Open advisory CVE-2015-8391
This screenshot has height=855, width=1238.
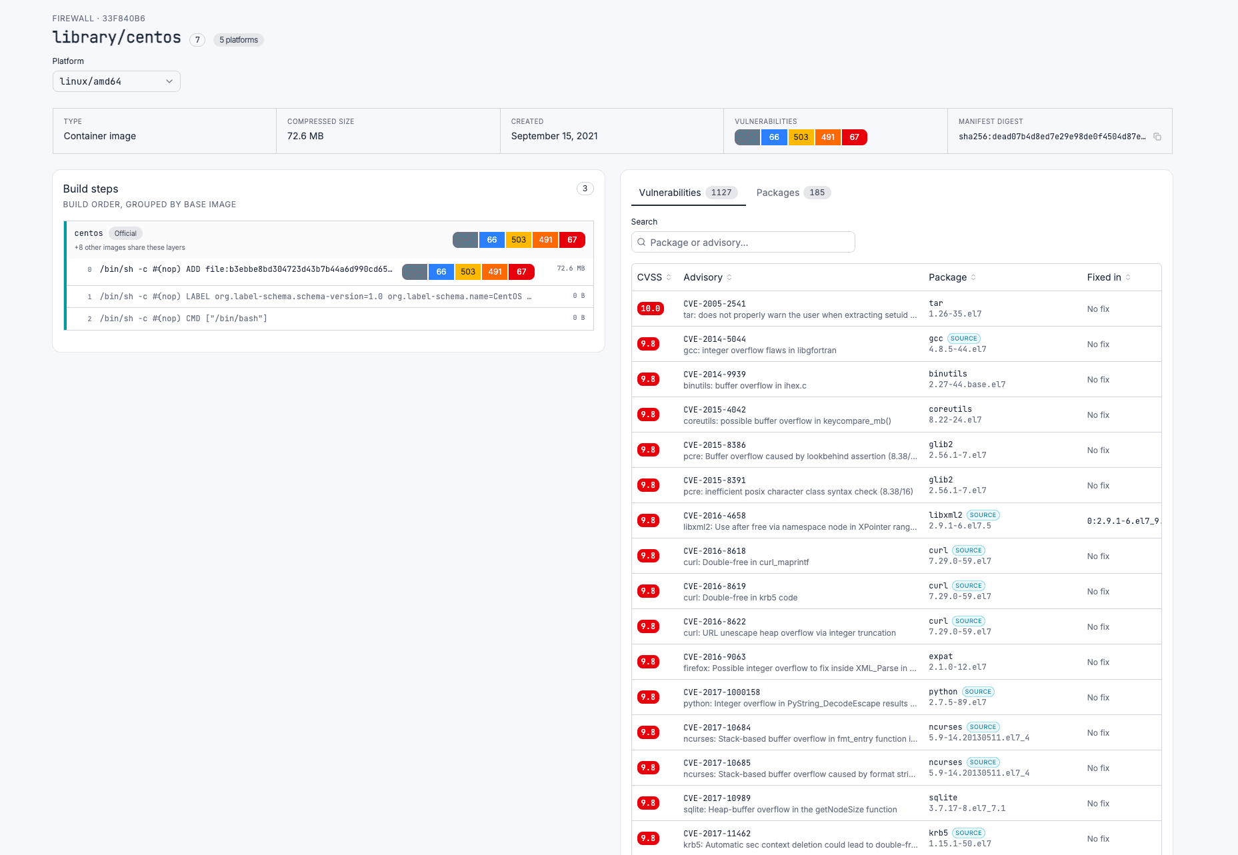coord(715,480)
